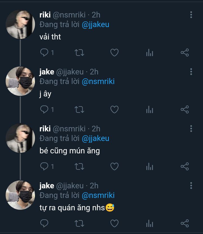Image resolution: width=203 pixels, height=234 pixels.
Task: Like jake's "j ây" tweet
Action: pos(114,109)
